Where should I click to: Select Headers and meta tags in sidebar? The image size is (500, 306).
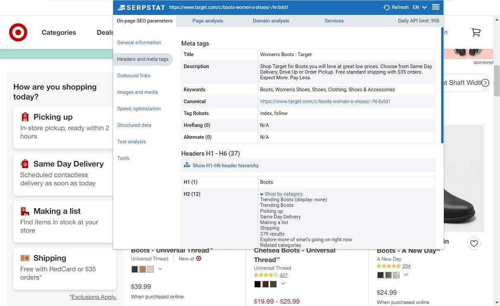point(143,59)
